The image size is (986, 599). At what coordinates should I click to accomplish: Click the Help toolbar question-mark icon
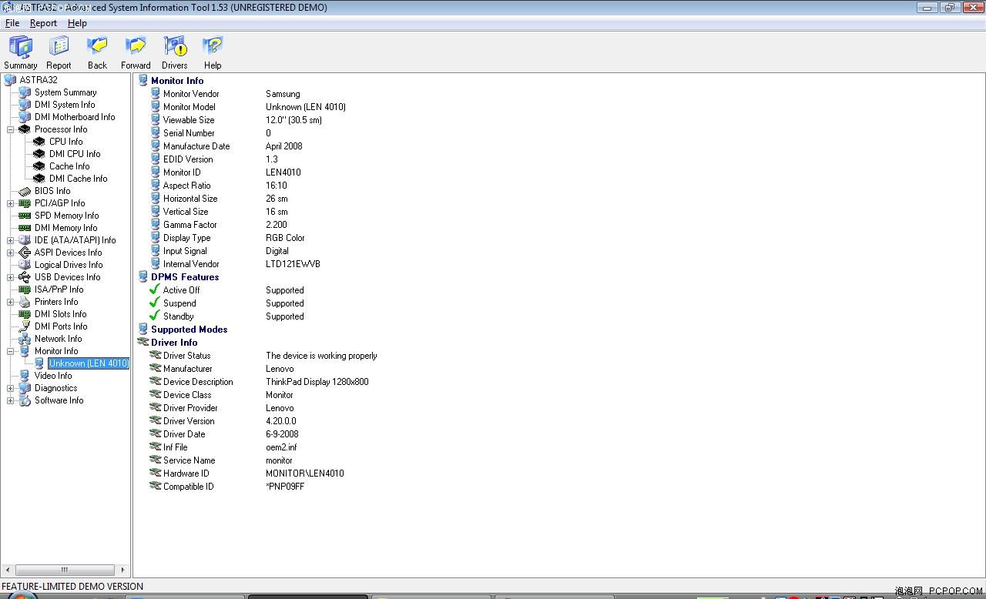213,47
